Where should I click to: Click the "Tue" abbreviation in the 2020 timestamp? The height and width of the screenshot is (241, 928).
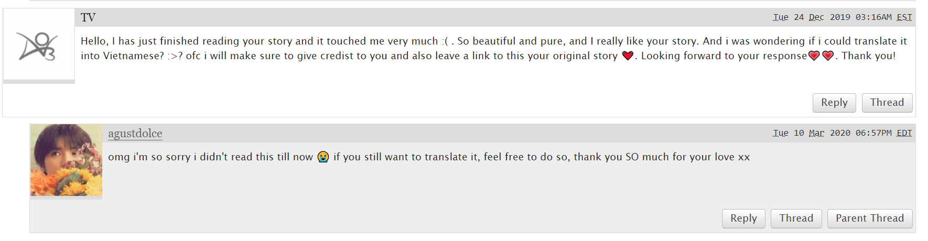780,133
